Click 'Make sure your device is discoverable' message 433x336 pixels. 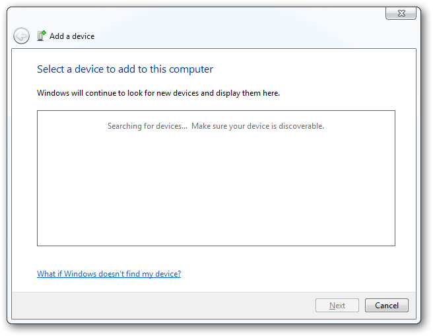point(257,126)
